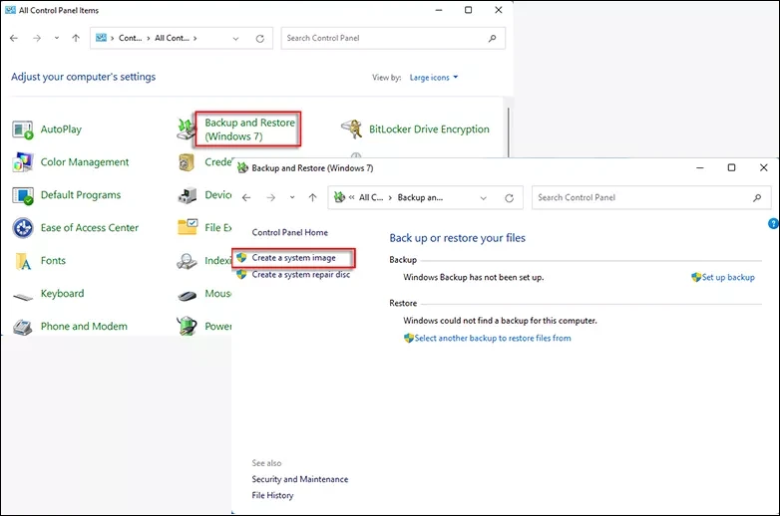Open Phone and Modem icon

(x=23, y=327)
